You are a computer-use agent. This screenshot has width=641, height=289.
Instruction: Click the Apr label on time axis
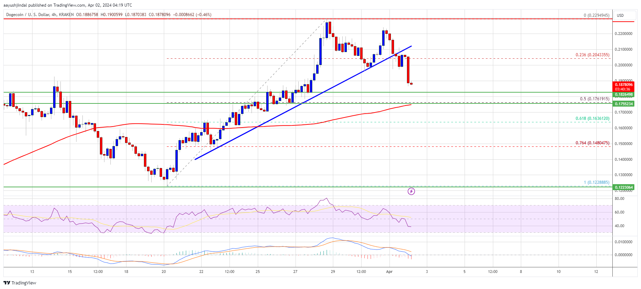[x=389, y=272]
